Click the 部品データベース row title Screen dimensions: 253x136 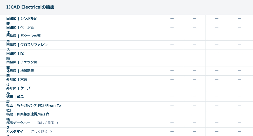click(18, 123)
